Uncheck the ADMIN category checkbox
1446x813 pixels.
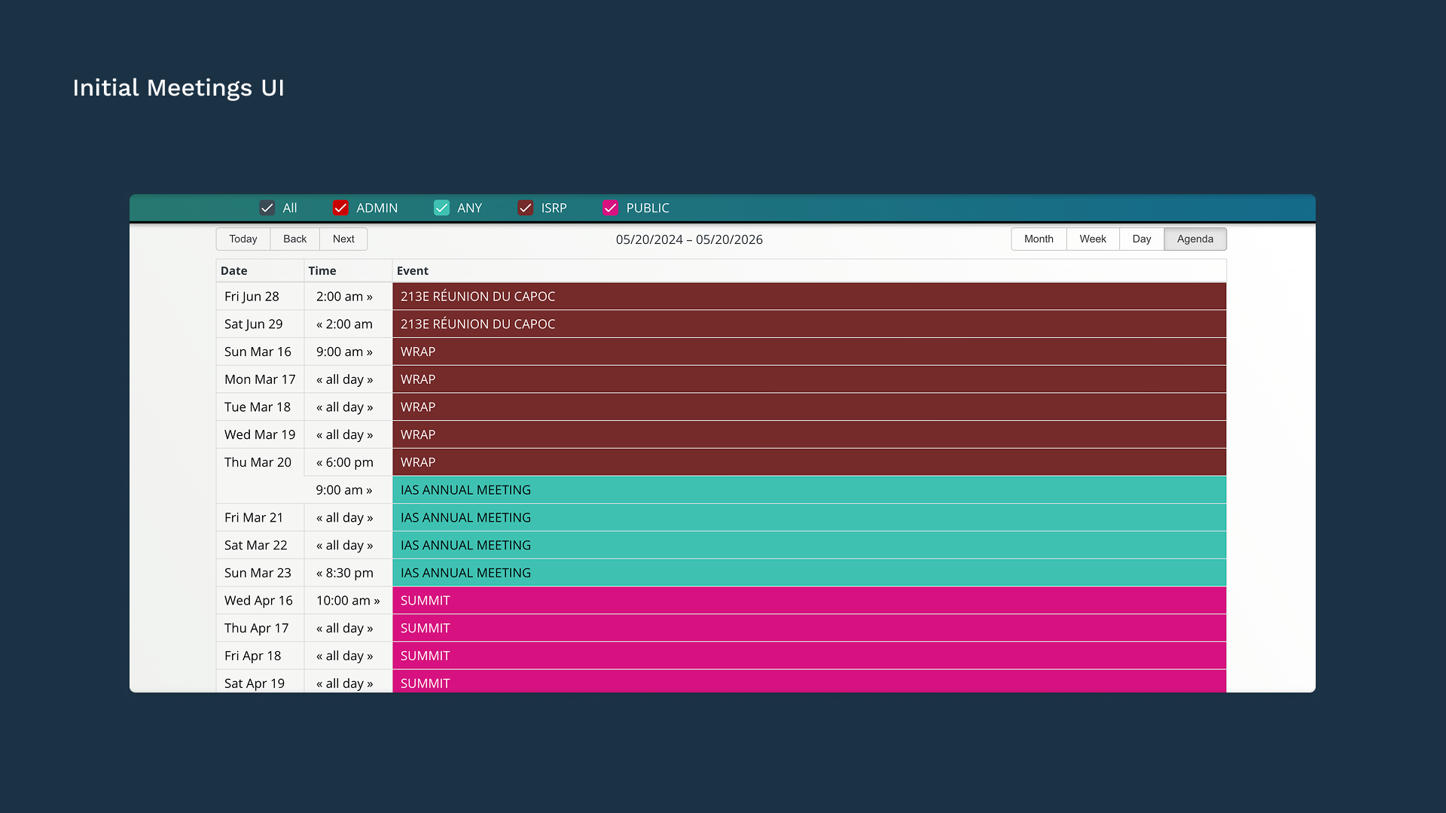(340, 208)
